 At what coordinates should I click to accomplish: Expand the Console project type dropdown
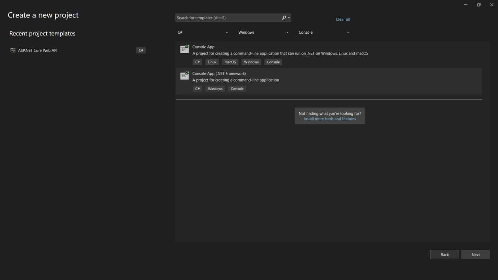(324, 32)
